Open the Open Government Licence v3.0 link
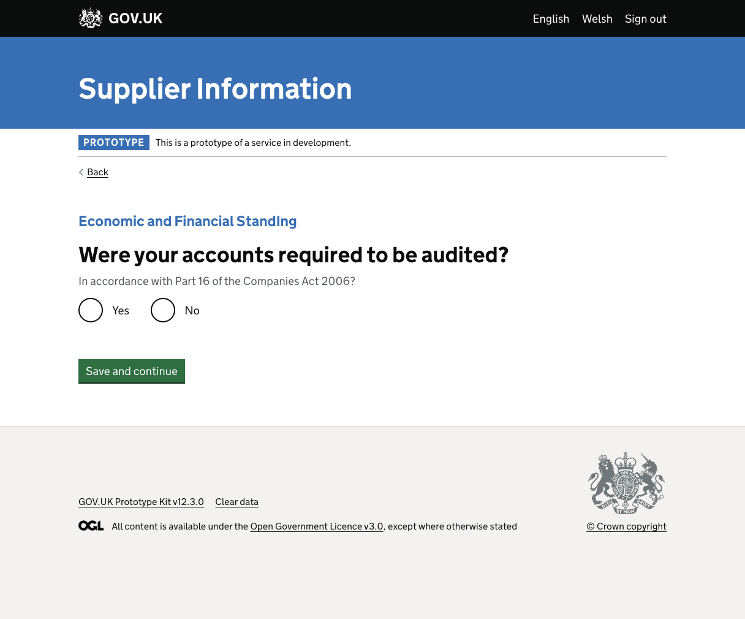Viewport: 745px width, 619px height. click(x=316, y=526)
